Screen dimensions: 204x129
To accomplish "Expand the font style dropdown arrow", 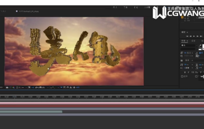I will point(197,49).
